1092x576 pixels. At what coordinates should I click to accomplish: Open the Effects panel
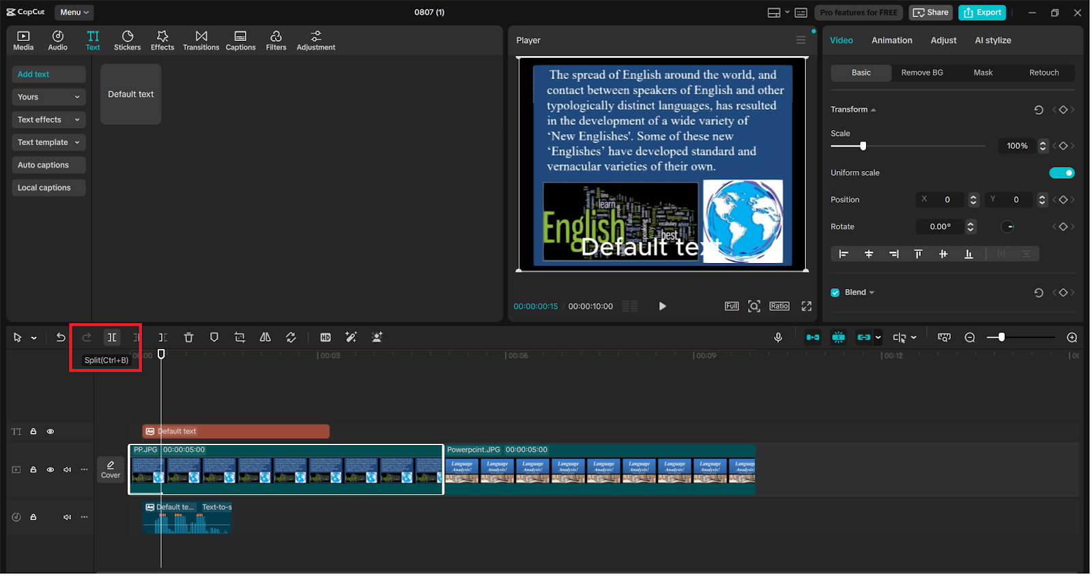162,40
